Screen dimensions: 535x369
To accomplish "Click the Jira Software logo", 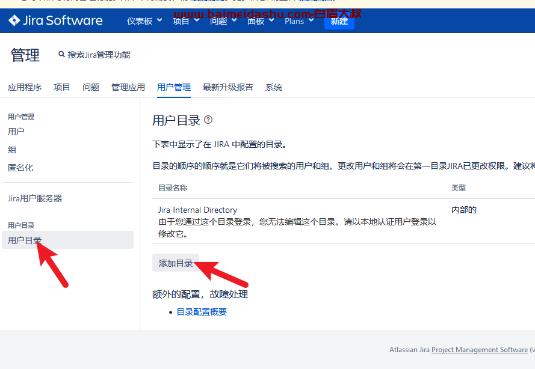I will [55, 20].
